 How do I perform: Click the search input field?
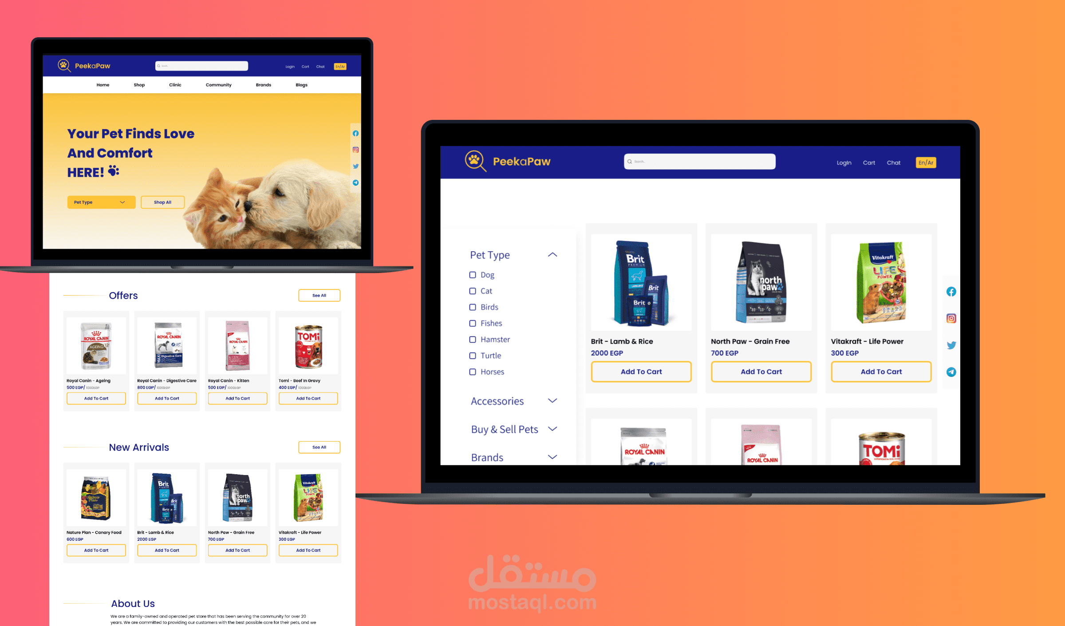pyautogui.click(x=700, y=161)
